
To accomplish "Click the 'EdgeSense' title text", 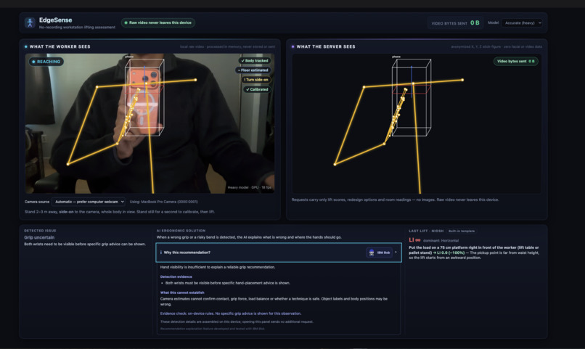I will 56,20.
